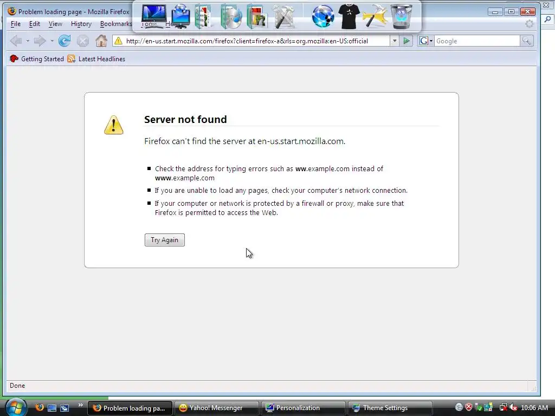Click the green Go arrow
Screen dimensions: 555x416
tap(406, 41)
